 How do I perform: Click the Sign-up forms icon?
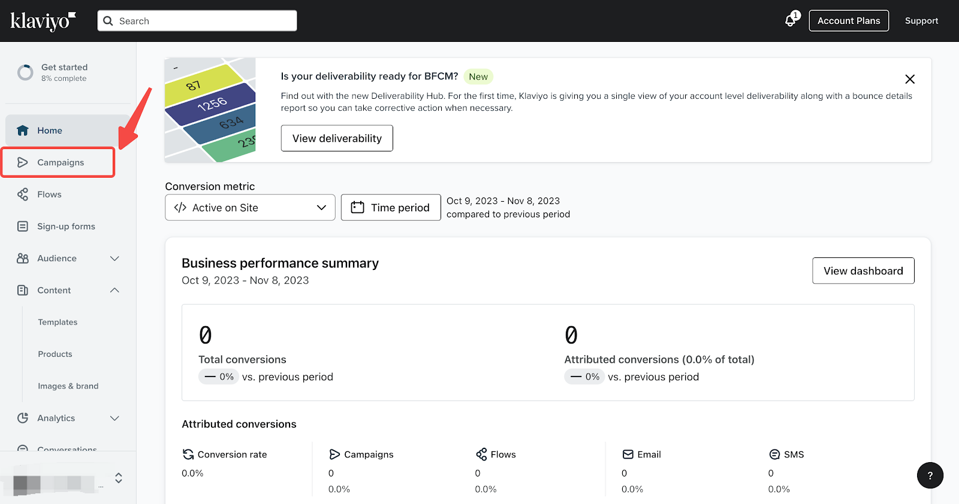[23, 226]
